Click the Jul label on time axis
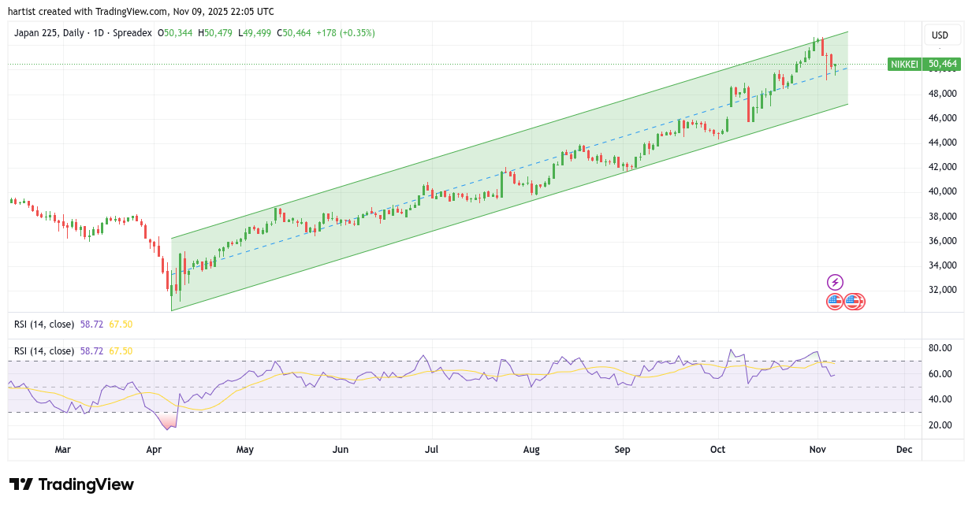972x508 pixels. coord(431,450)
